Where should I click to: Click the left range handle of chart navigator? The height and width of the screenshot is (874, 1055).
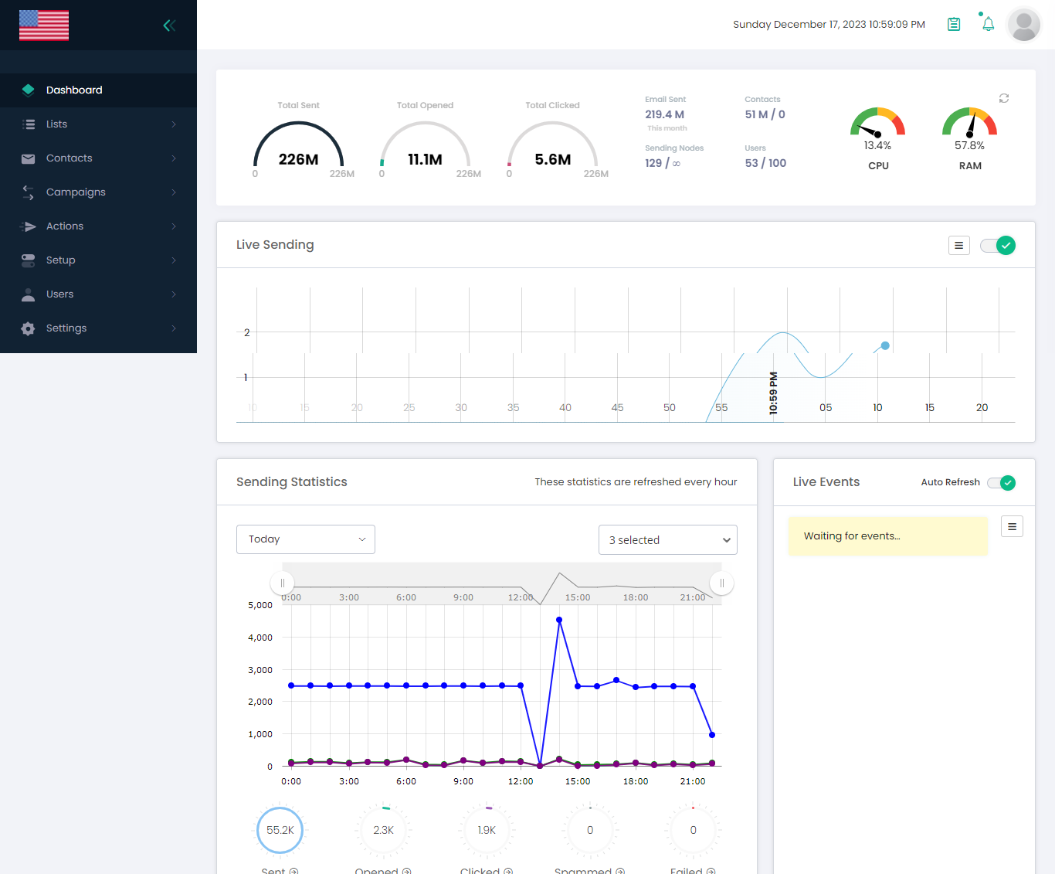pyautogui.click(x=283, y=583)
